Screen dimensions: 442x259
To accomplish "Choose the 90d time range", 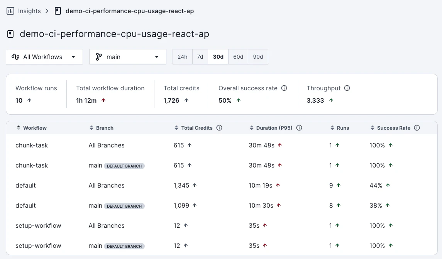I will [x=258, y=57].
